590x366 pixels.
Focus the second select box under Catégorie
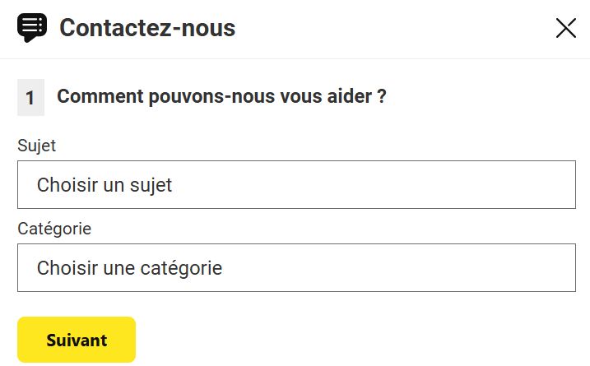point(296,268)
